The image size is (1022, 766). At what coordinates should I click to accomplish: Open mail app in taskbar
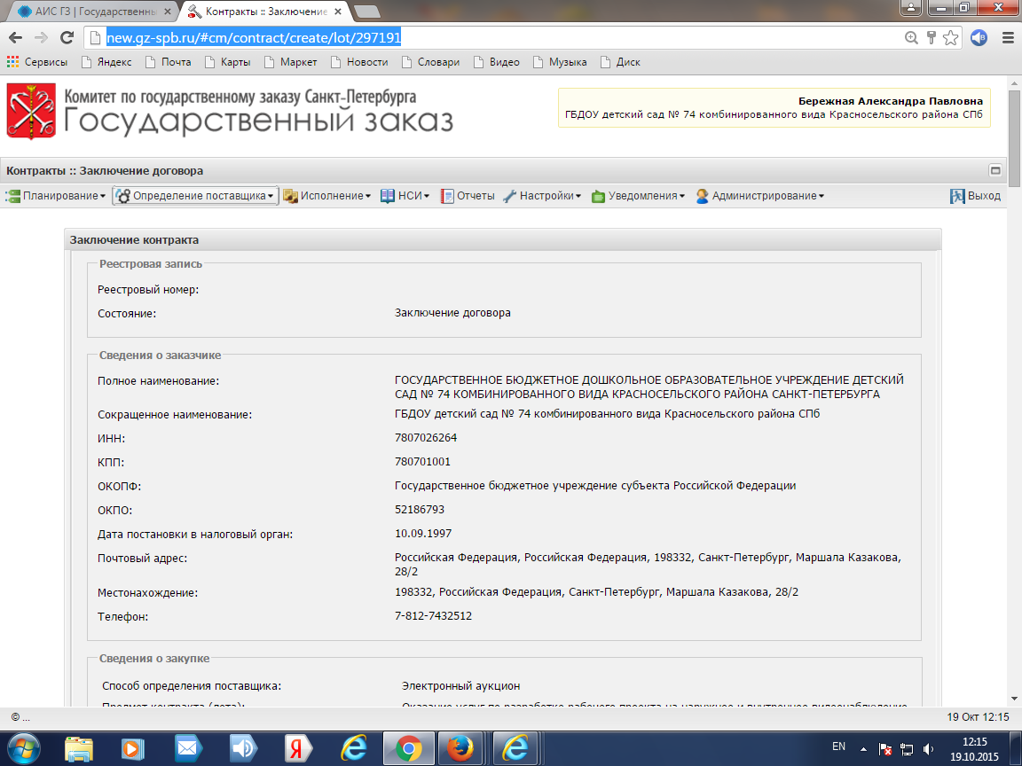[188, 748]
